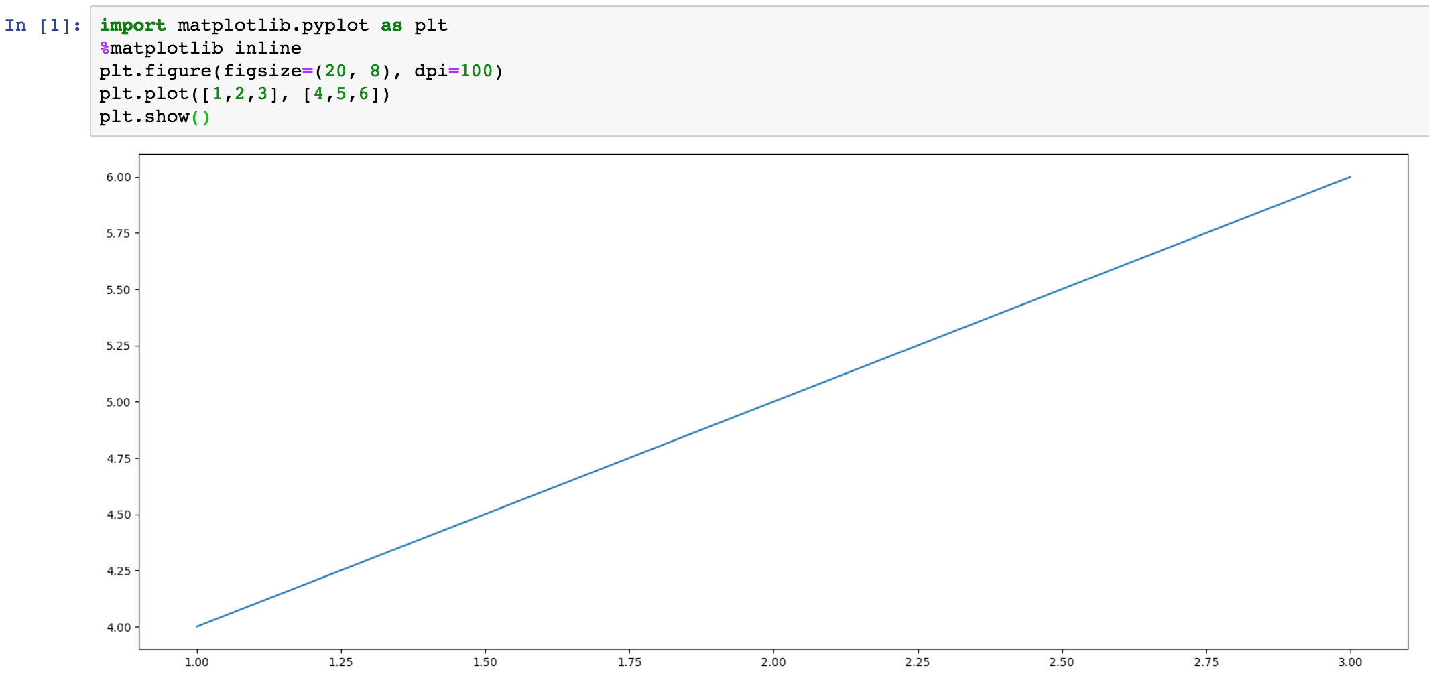1429x678 pixels.
Task: Click the 1.50 x-axis tick label
Action: (485, 662)
